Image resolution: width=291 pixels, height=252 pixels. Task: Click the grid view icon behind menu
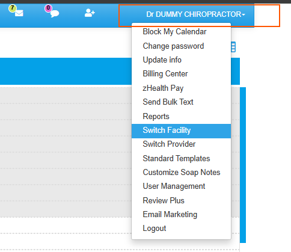click(233, 47)
